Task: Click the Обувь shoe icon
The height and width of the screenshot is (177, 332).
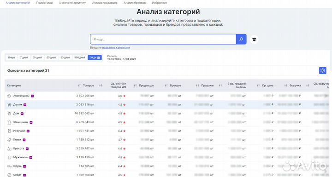Action: click(9, 166)
